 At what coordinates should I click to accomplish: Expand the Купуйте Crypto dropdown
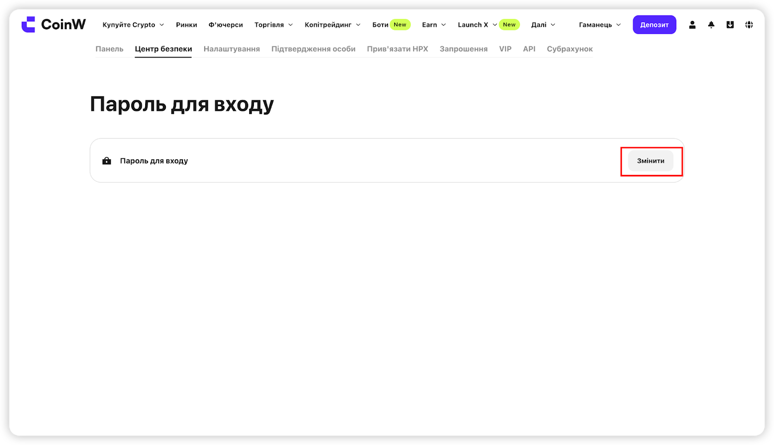(x=134, y=25)
